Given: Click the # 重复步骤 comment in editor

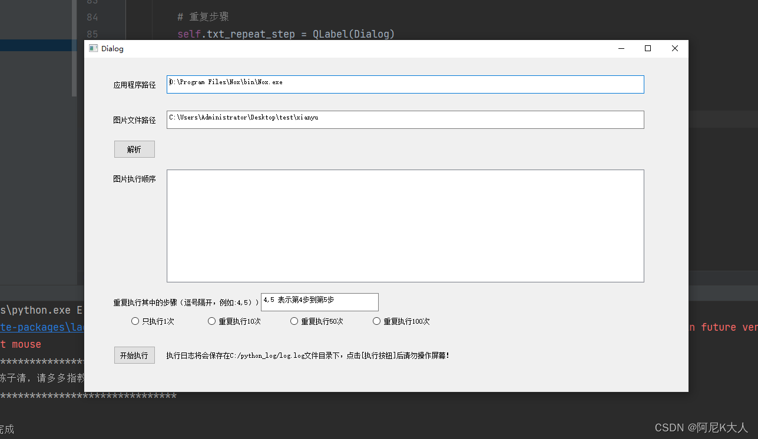Looking at the screenshot, I should (x=203, y=17).
